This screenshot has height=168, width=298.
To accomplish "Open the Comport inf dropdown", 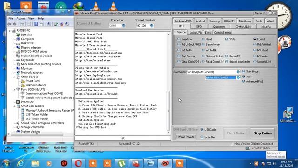I will (x=123, y=26).
